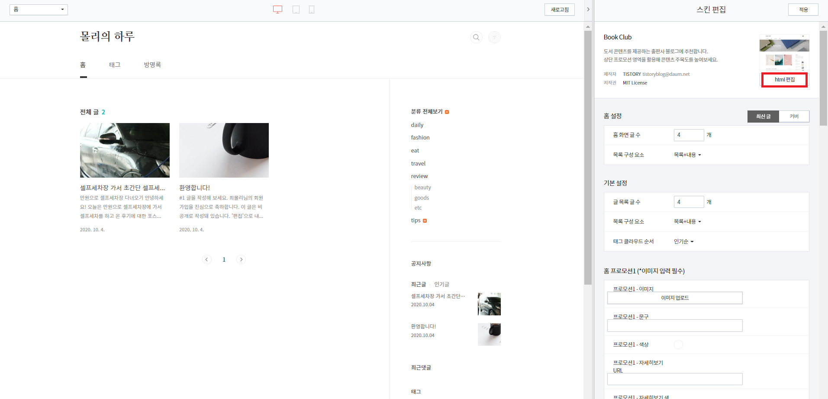Switch to 인기글 tab in sidebar
This screenshot has width=828, height=399.
[x=441, y=284]
